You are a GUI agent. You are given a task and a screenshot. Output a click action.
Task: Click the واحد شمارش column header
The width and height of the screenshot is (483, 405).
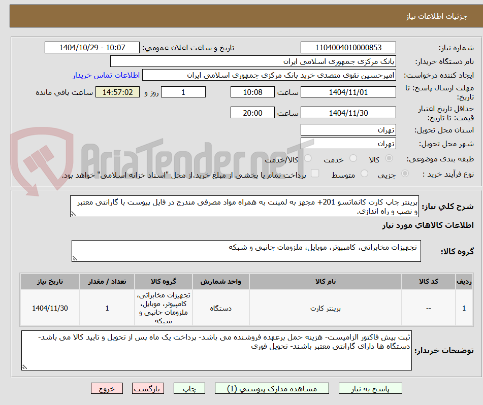220,282
